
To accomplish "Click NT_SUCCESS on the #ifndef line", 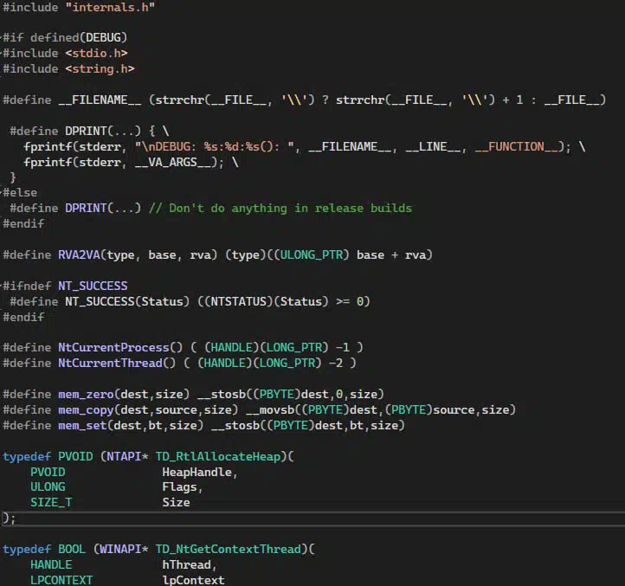I will click(93, 286).
